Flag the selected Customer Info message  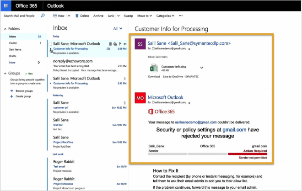coord(120,44)
